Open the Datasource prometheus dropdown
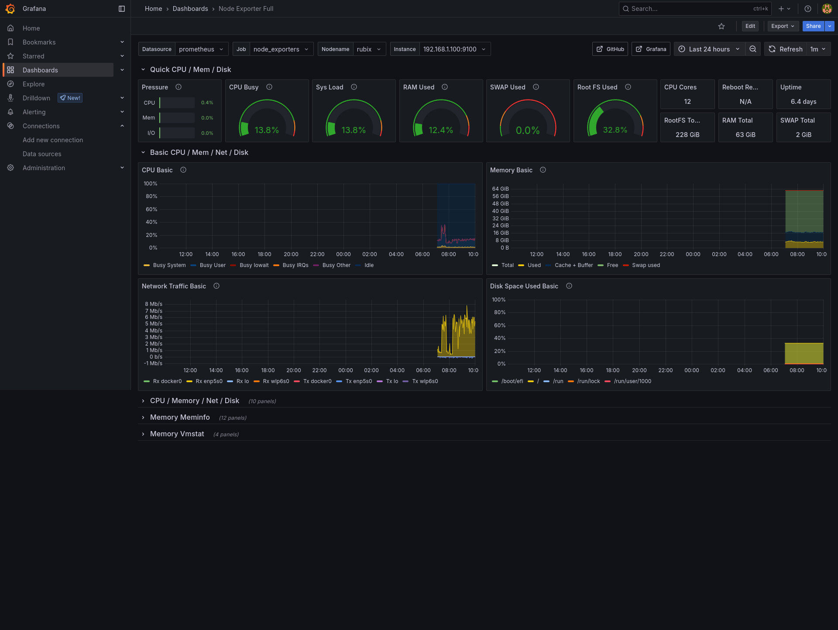The height and width of the screenshot is (630, 838). [x=201, y=49]
